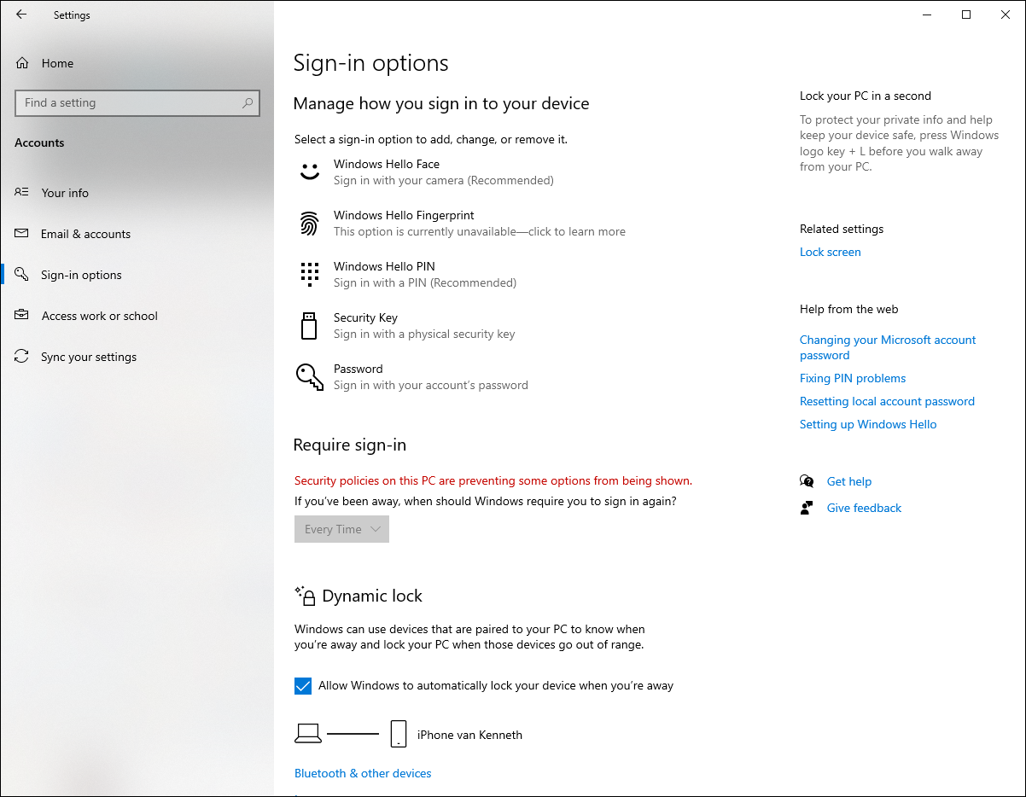Open Setting up Windows Hello link
This screenshot has height=797, width=1026.
tap(868, 424)
